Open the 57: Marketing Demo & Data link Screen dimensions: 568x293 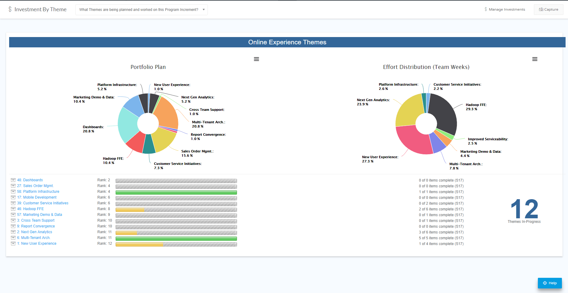coord(40,215)
